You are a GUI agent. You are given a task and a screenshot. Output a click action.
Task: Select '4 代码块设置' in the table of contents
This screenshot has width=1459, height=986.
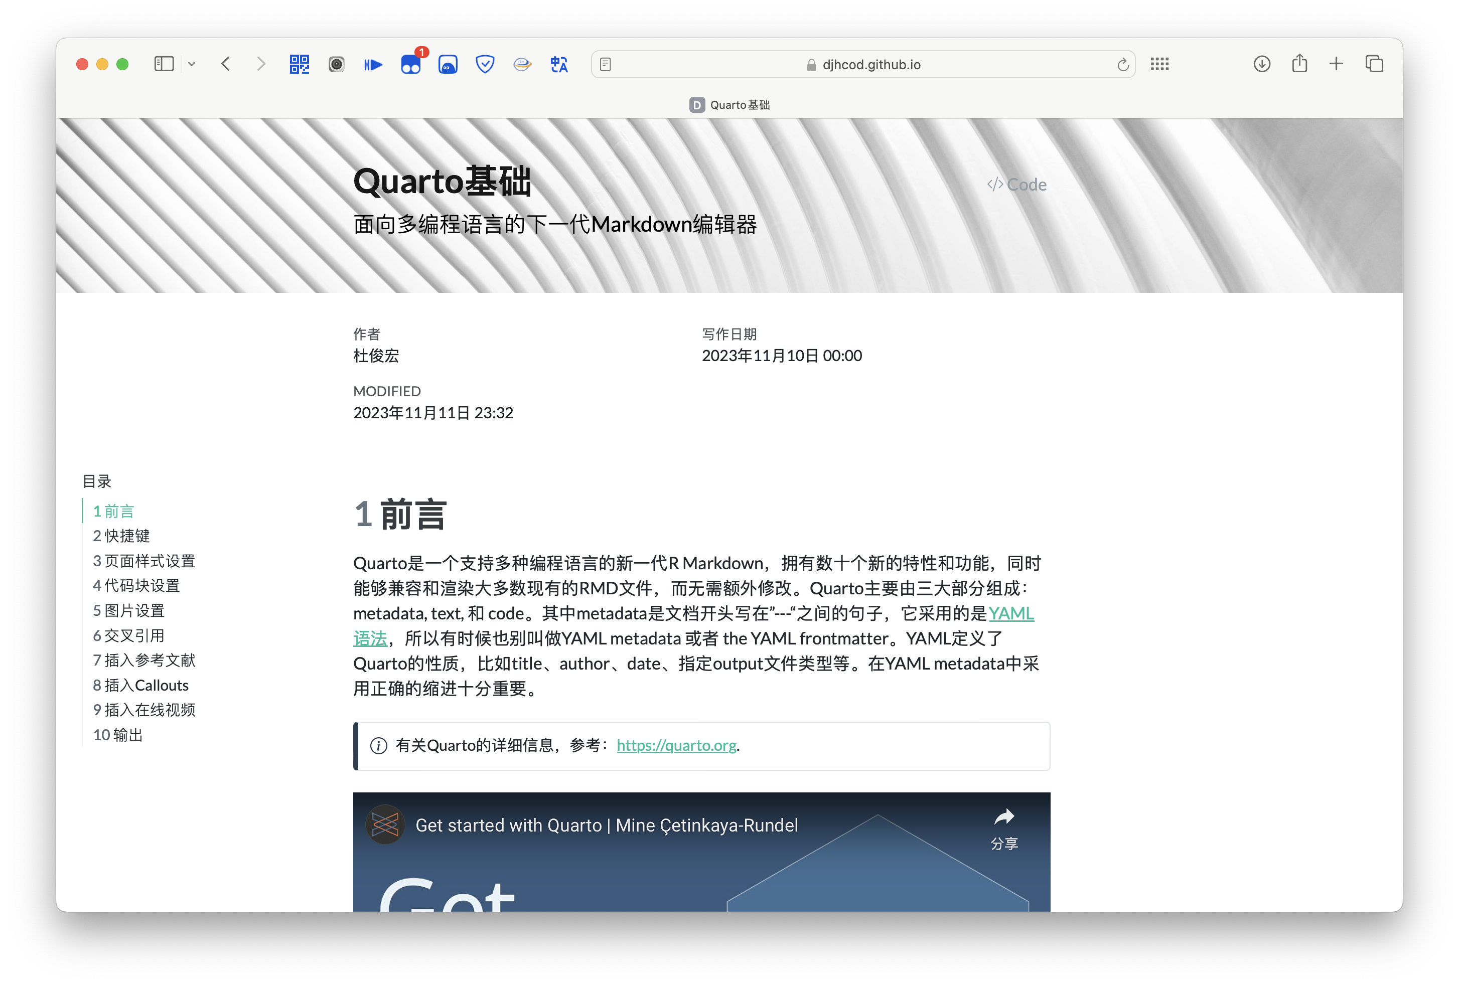[136, 585]
